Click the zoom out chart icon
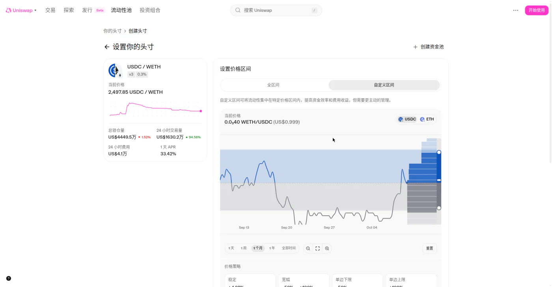 point(308,248)
